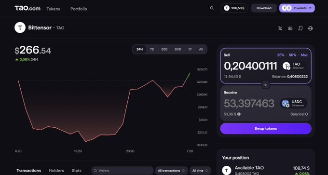Open the Discord social link icon

[x=290, y=28]
